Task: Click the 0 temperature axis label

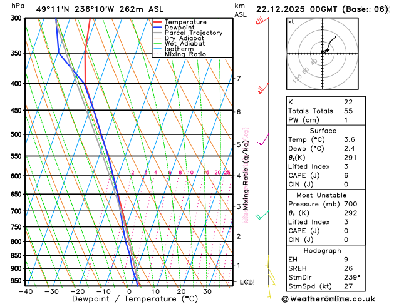Action: pyautogui.click(x=129, y=291)
